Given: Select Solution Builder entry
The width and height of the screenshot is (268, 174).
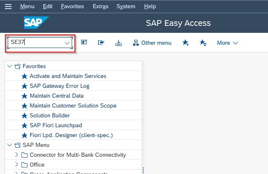Looking at the screenshot, I should 50,116.
